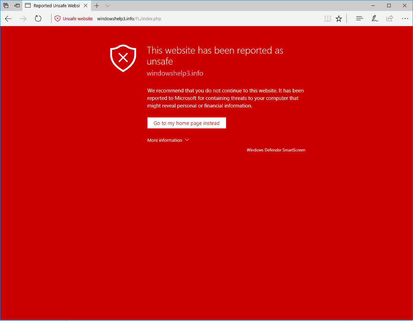Screen dimensions: 413x321
Task: Share this page icon
Action: coord(390,19)
